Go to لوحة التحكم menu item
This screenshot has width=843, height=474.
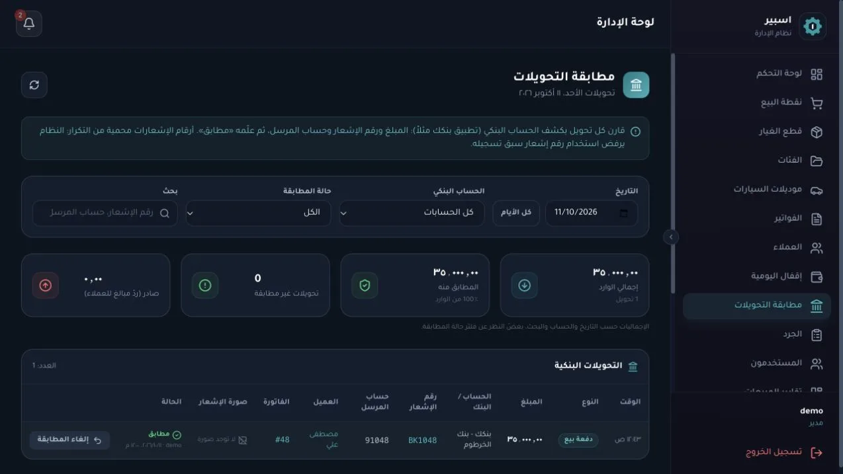coord(756,74)
